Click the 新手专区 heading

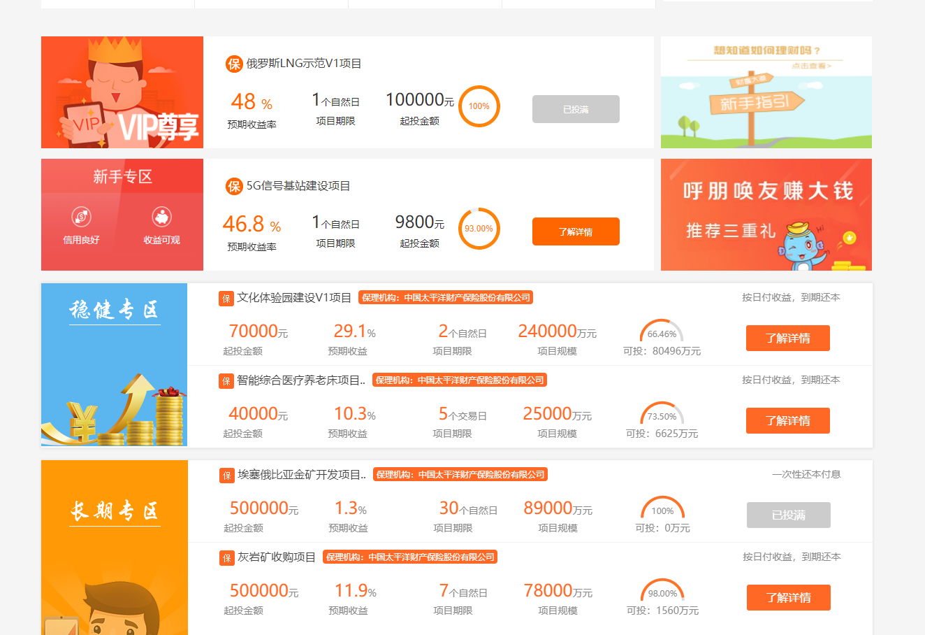click(122, 177)
